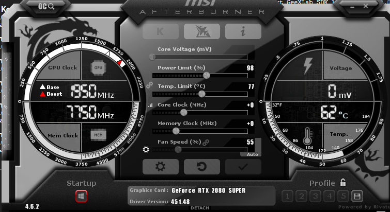Toggle link icon beside Fan Speed label
Image resolution: width=390 pixels, height=212 pixels.
206,143
